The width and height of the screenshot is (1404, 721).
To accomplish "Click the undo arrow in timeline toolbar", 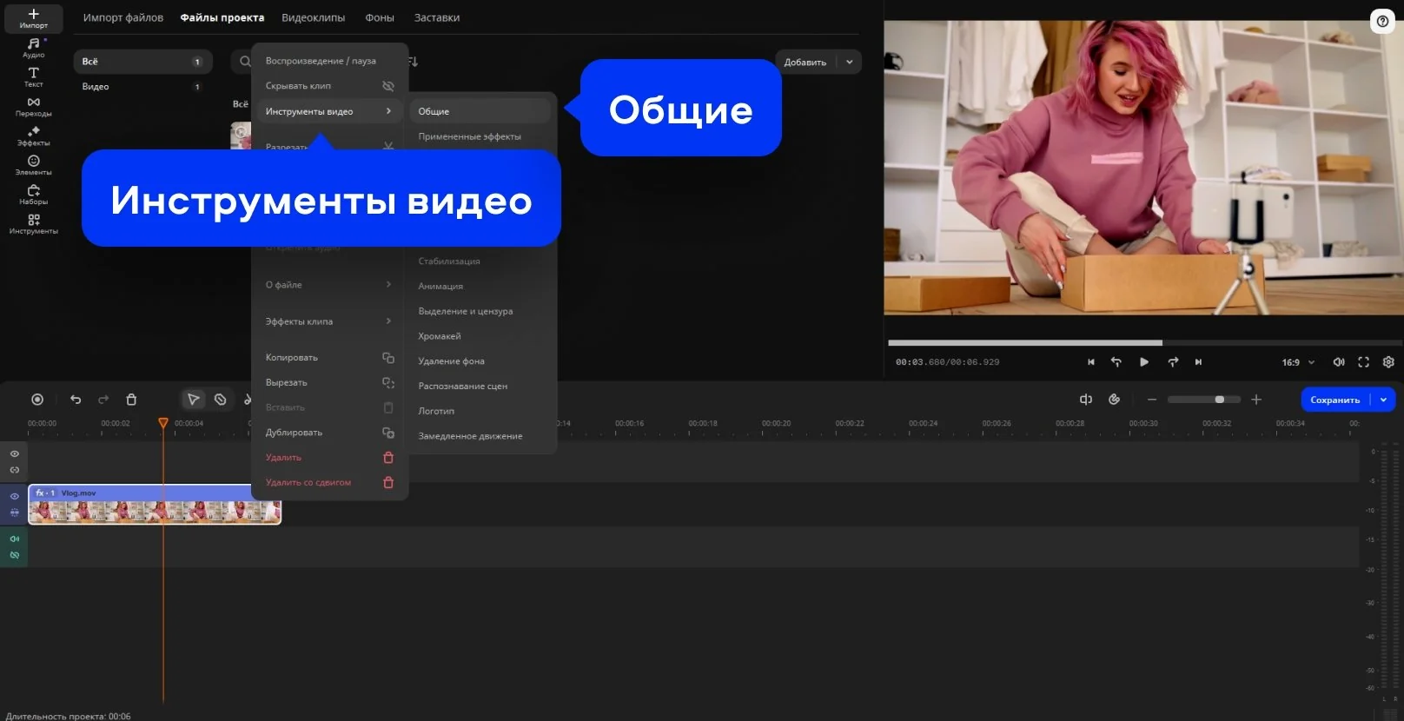I will 76,400.
